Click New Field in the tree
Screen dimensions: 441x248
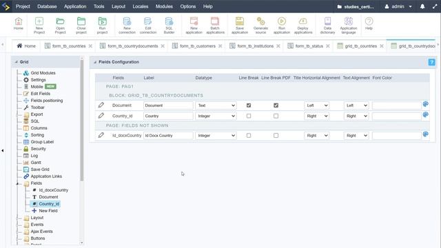48,211
